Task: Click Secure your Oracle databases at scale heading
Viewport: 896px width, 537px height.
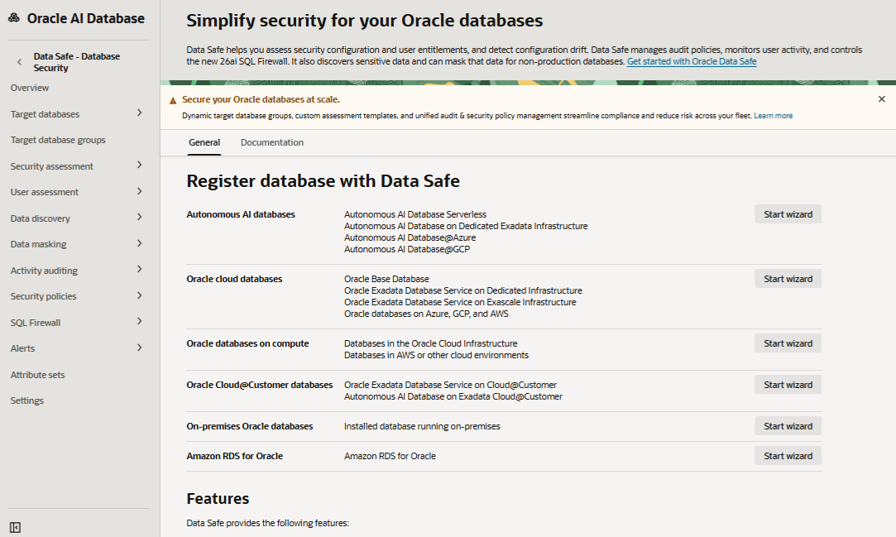Action: click(x=261, y=99)
